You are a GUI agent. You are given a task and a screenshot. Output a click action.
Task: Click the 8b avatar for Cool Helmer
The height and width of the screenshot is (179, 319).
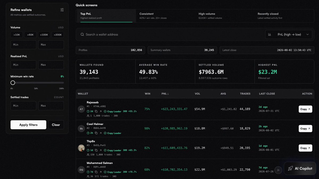point(81,129)
